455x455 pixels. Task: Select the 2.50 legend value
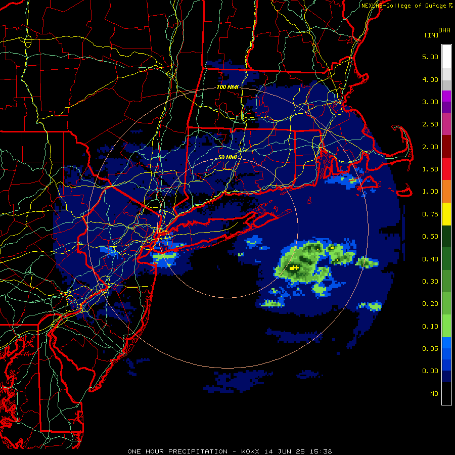(x=430, y=124)
